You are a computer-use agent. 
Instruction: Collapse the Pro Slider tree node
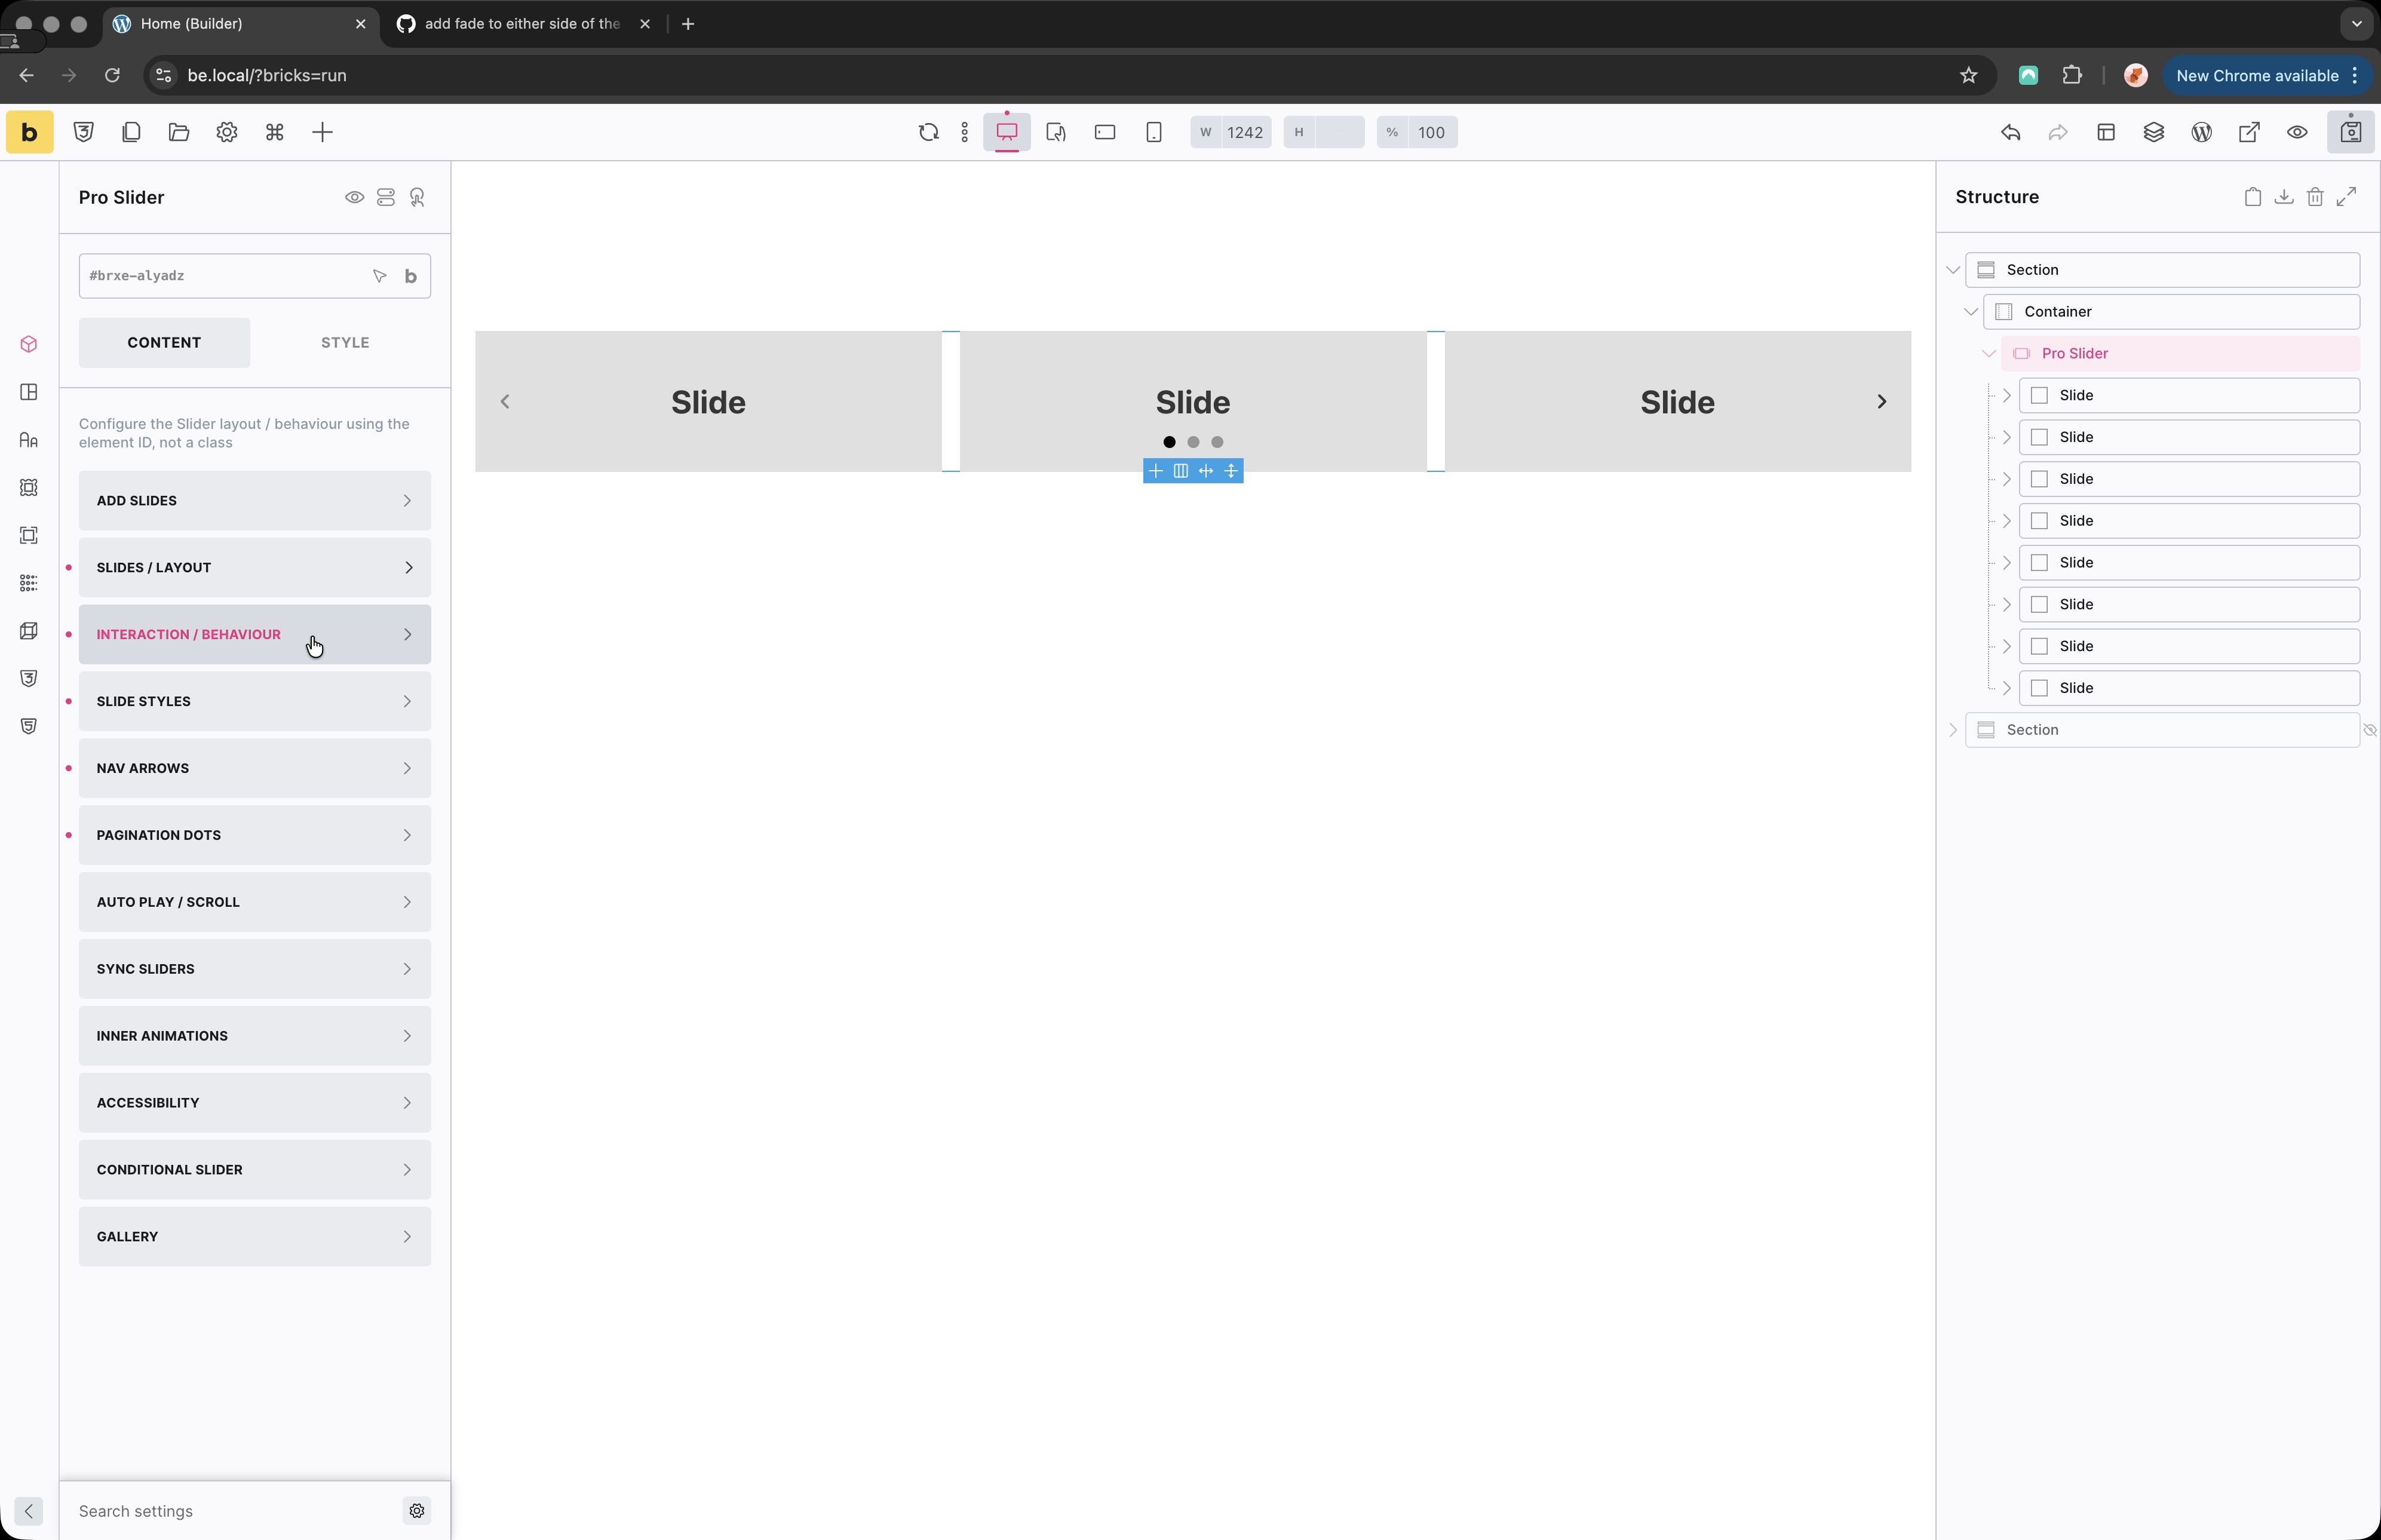(x=1988, y=353)
